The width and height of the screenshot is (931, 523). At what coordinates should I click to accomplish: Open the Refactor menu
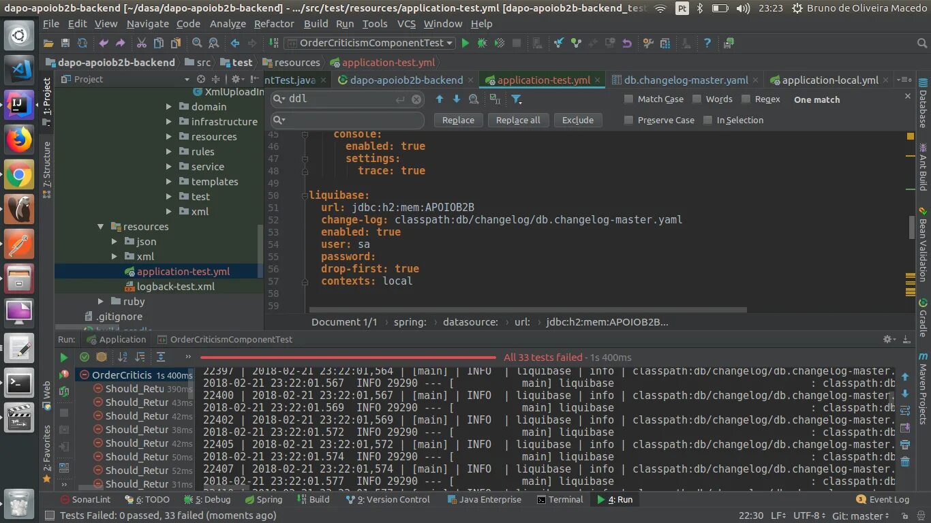point(274,23)
